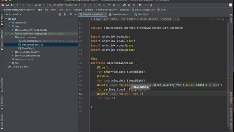Close the SleepNight.kt tab
This screenshot has width=234, height=132.
point(152,14)
